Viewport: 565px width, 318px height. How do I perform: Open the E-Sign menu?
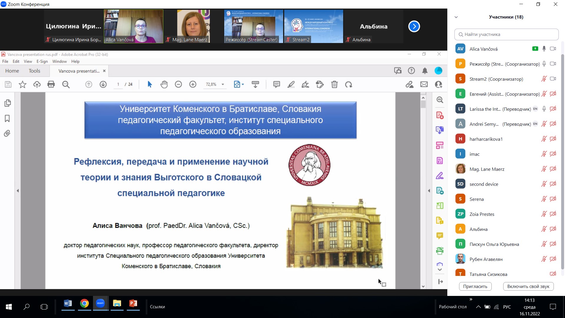click(42, 62)
